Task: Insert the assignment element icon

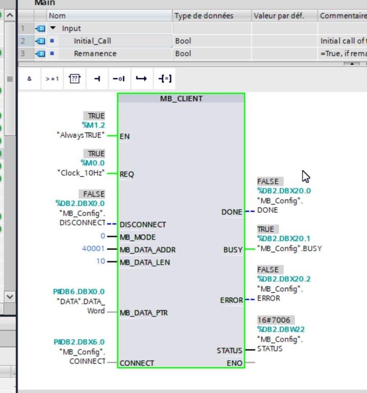Action: click(x=165, y=79)
